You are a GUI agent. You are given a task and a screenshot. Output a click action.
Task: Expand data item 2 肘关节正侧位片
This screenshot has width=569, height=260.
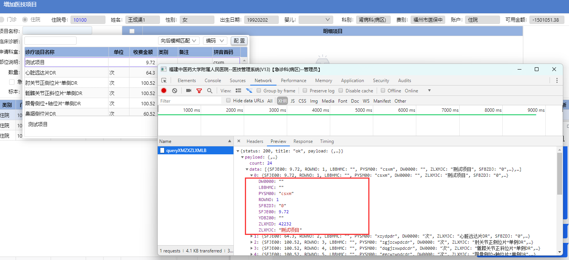[251, 242]
